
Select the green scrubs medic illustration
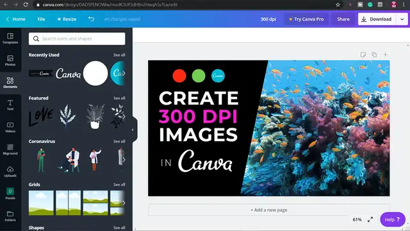41,160
